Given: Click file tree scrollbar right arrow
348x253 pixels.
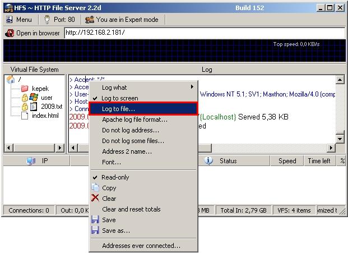Looking at the screenshot, I should pos(59,148).
